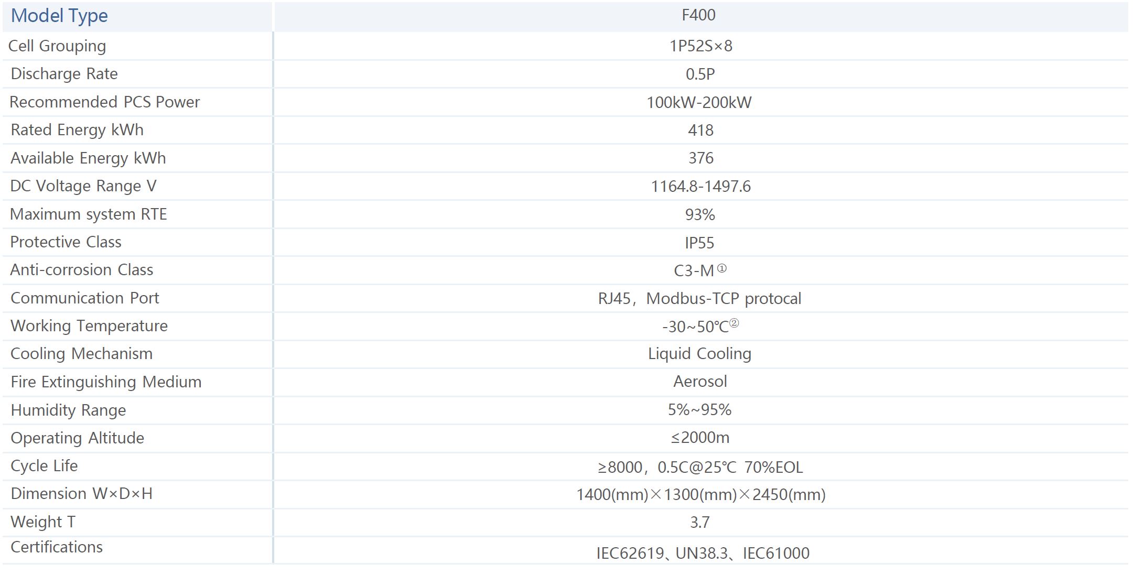This screenshot has width=1133, height=575.
Task: Select the IP55 protective class value
Action: [699, 243]
